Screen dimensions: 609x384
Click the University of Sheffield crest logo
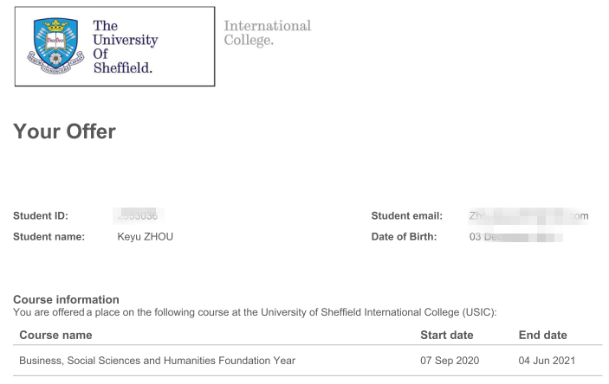(x=56, y=46)
